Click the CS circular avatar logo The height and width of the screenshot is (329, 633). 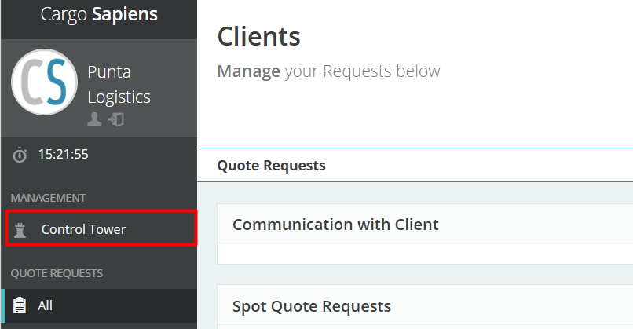pos(44,82)
